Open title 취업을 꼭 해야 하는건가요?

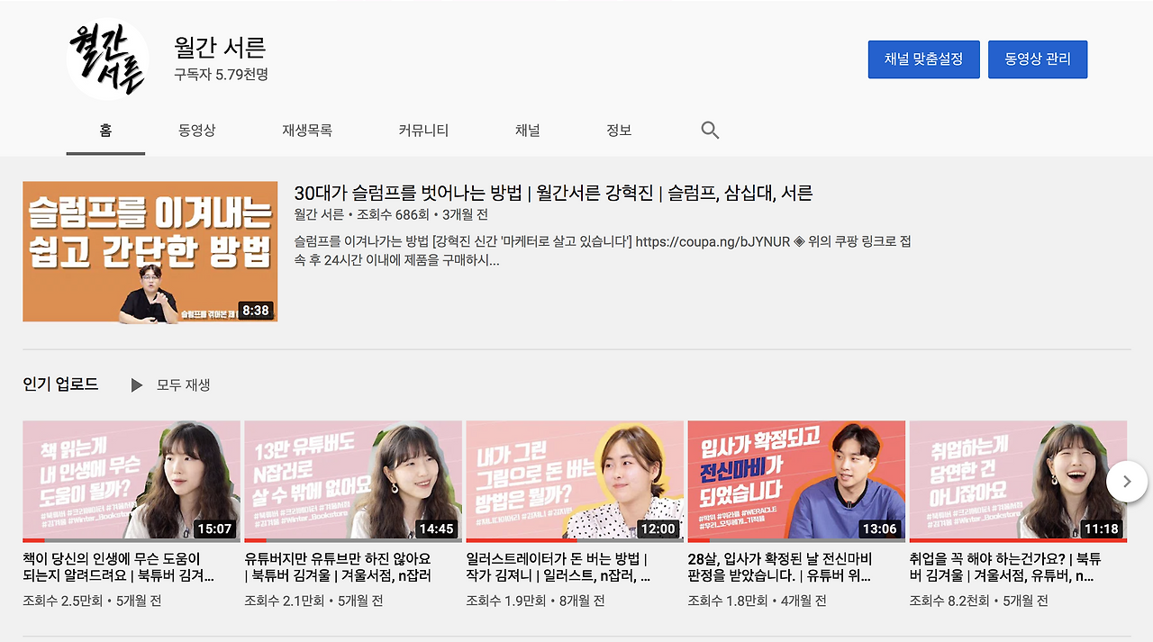(x=1005, y=567)
